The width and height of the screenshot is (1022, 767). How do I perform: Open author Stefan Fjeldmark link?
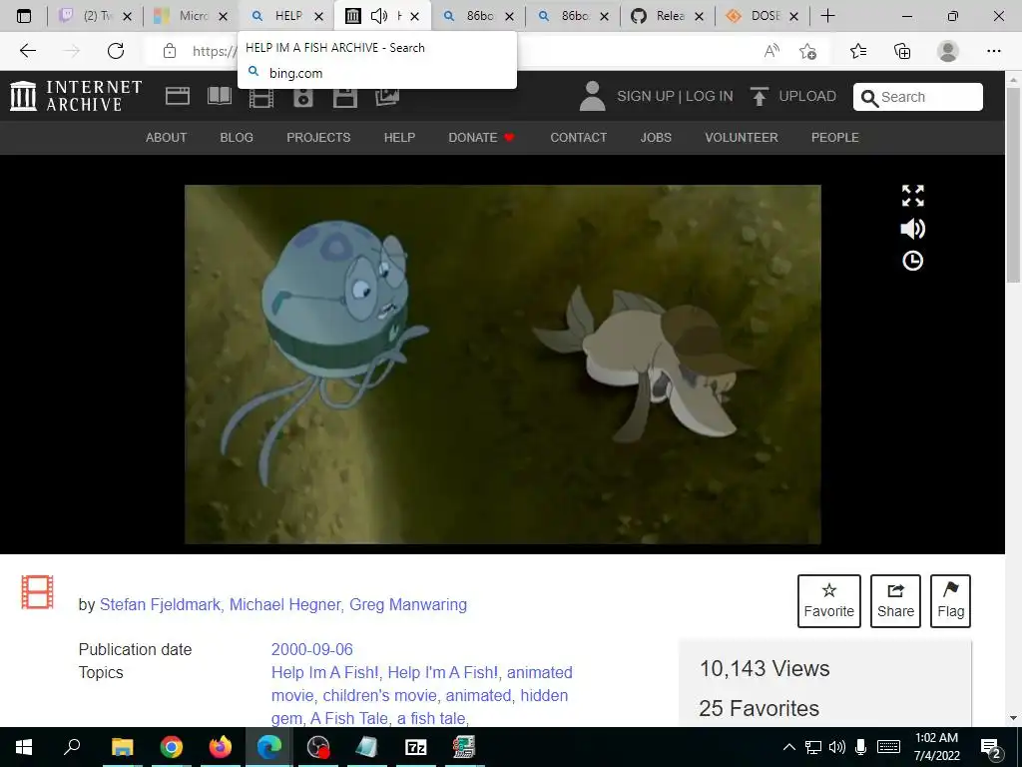tap(160, 604)
